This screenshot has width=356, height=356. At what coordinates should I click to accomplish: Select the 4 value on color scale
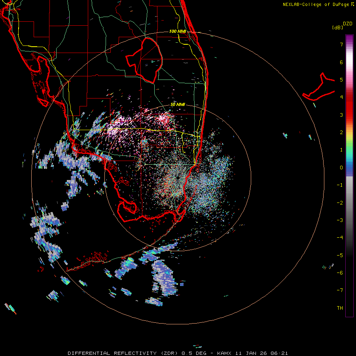[341, 97]
